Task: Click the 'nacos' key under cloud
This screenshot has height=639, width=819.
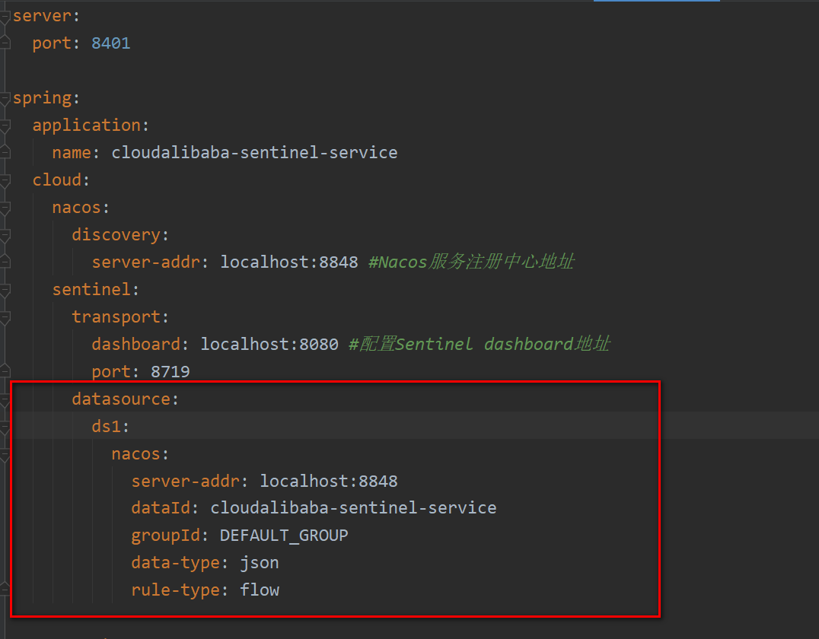Action: point(76,208)
